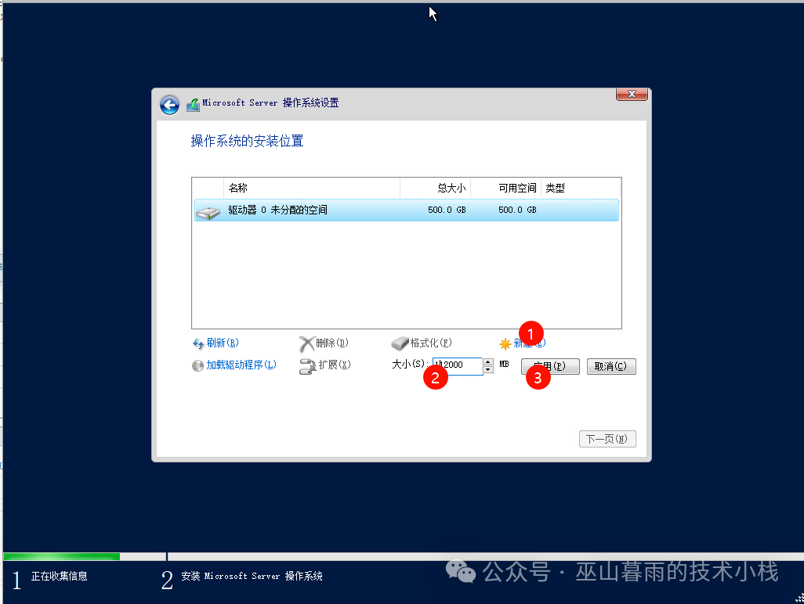804x604 pixels.
Task: Click the blue back arrow button
Action: tap(169, 105)
